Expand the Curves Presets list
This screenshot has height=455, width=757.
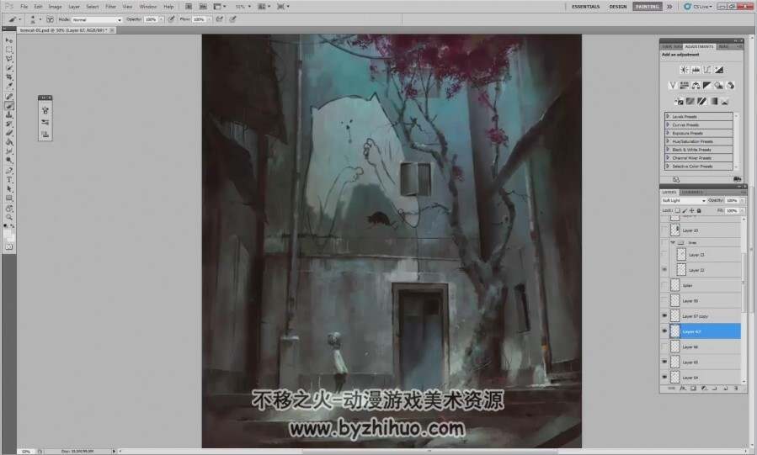[x=669, y=124]
